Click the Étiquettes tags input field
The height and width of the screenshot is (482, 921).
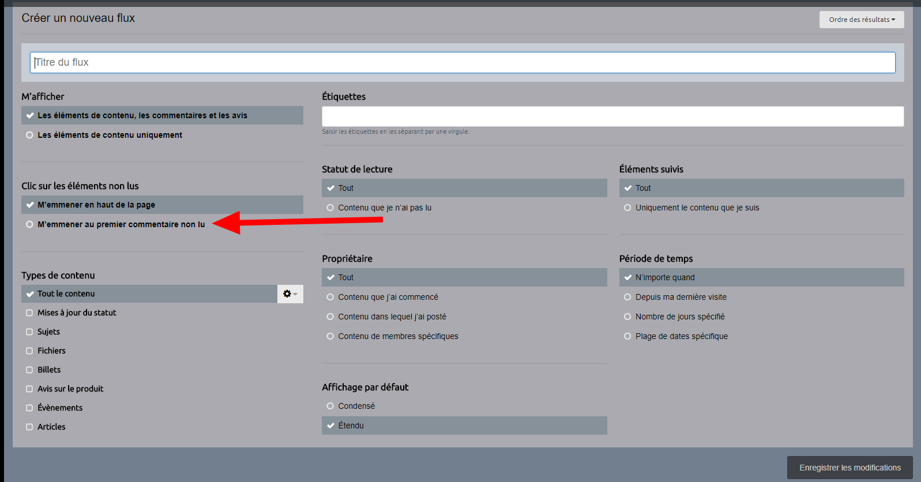click(x=612, y=116)
